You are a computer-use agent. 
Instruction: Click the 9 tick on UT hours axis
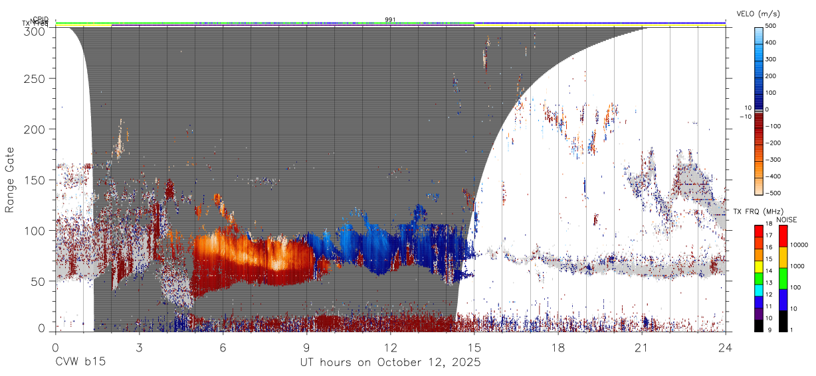306,347
